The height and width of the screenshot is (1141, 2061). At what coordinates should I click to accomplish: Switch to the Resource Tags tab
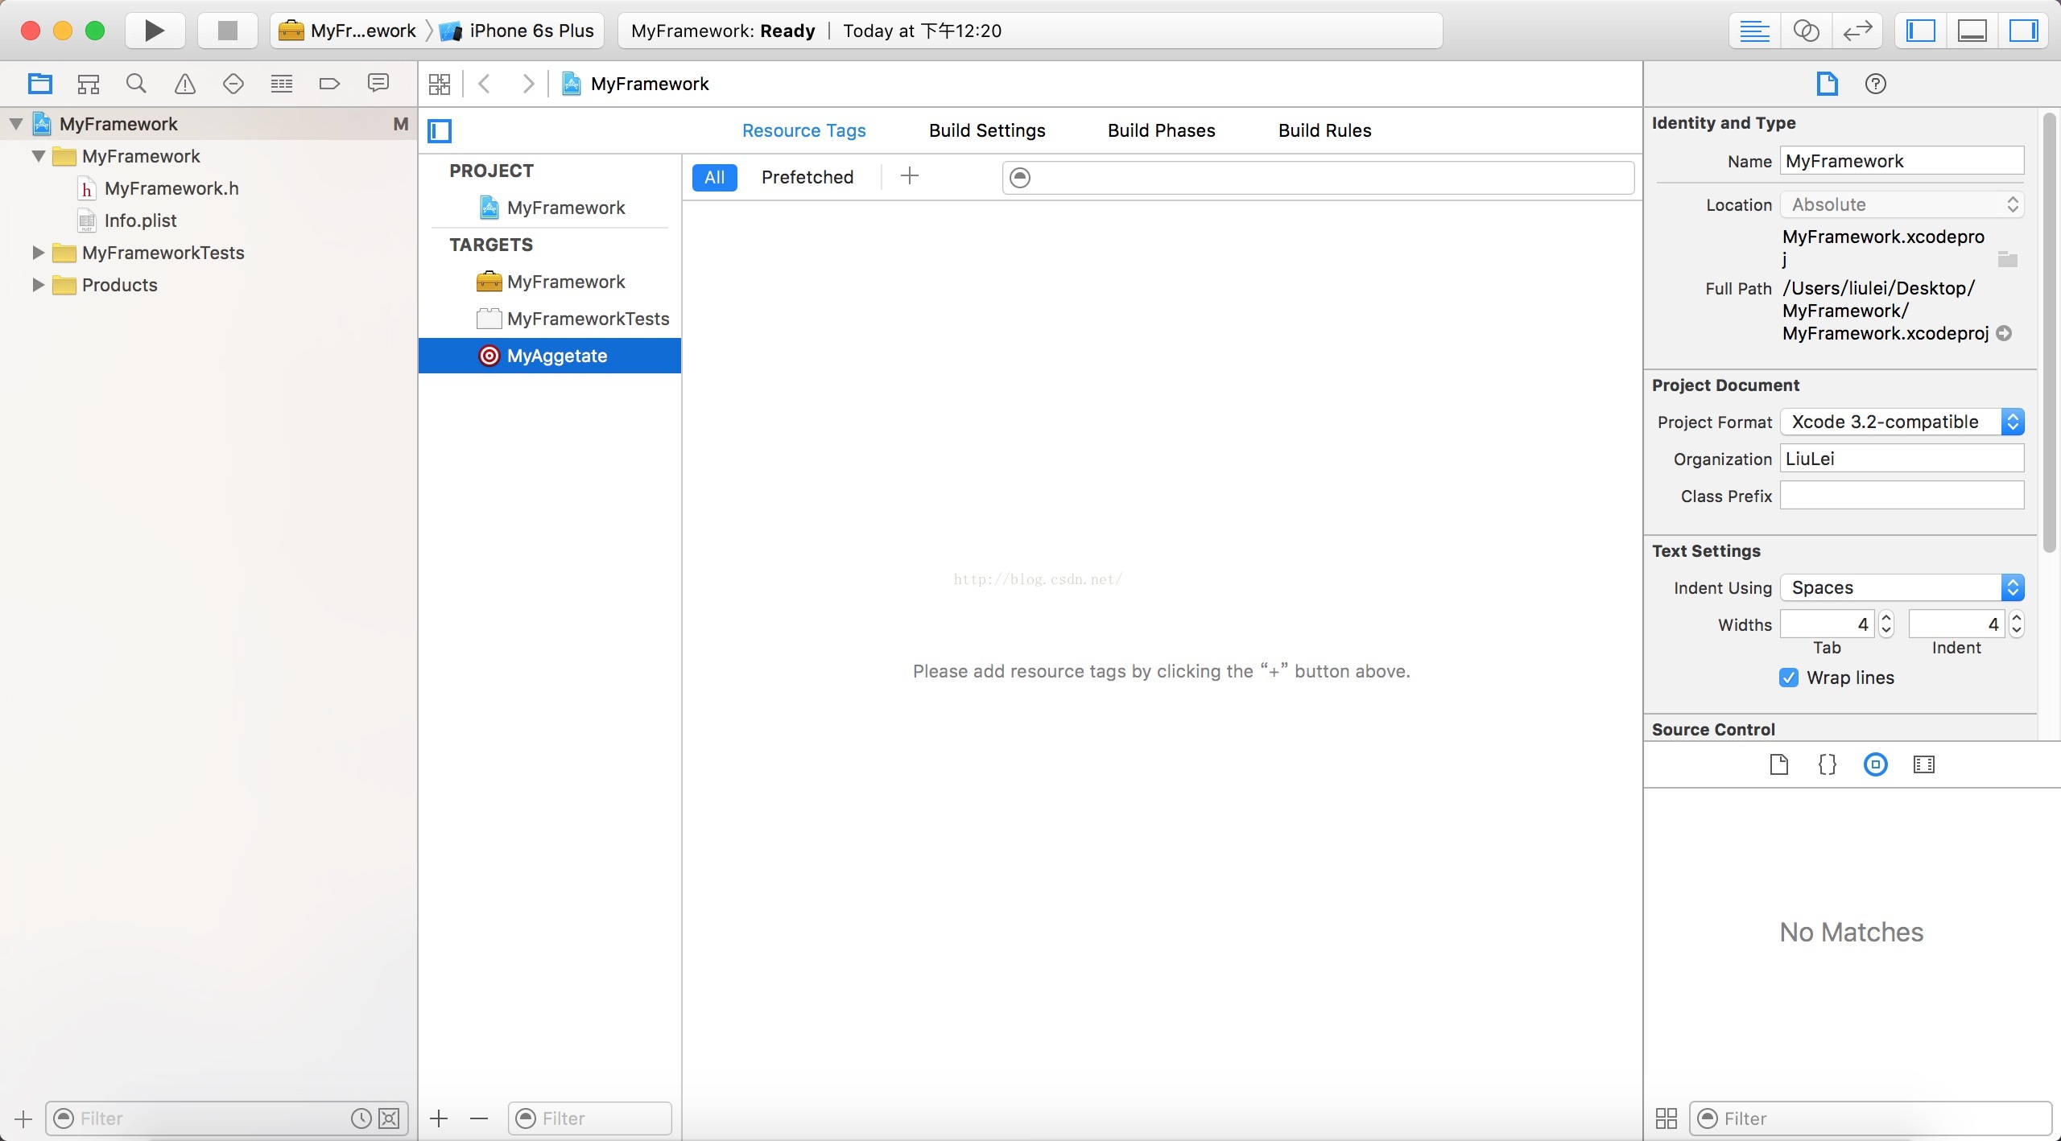803,130
